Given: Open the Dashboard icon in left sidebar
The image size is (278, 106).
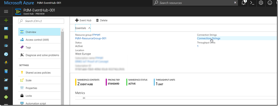Looking at the screenshot, I should pyautogui.click(x=6, y=29).
